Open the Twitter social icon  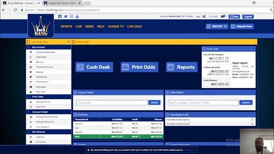[66, 16]
